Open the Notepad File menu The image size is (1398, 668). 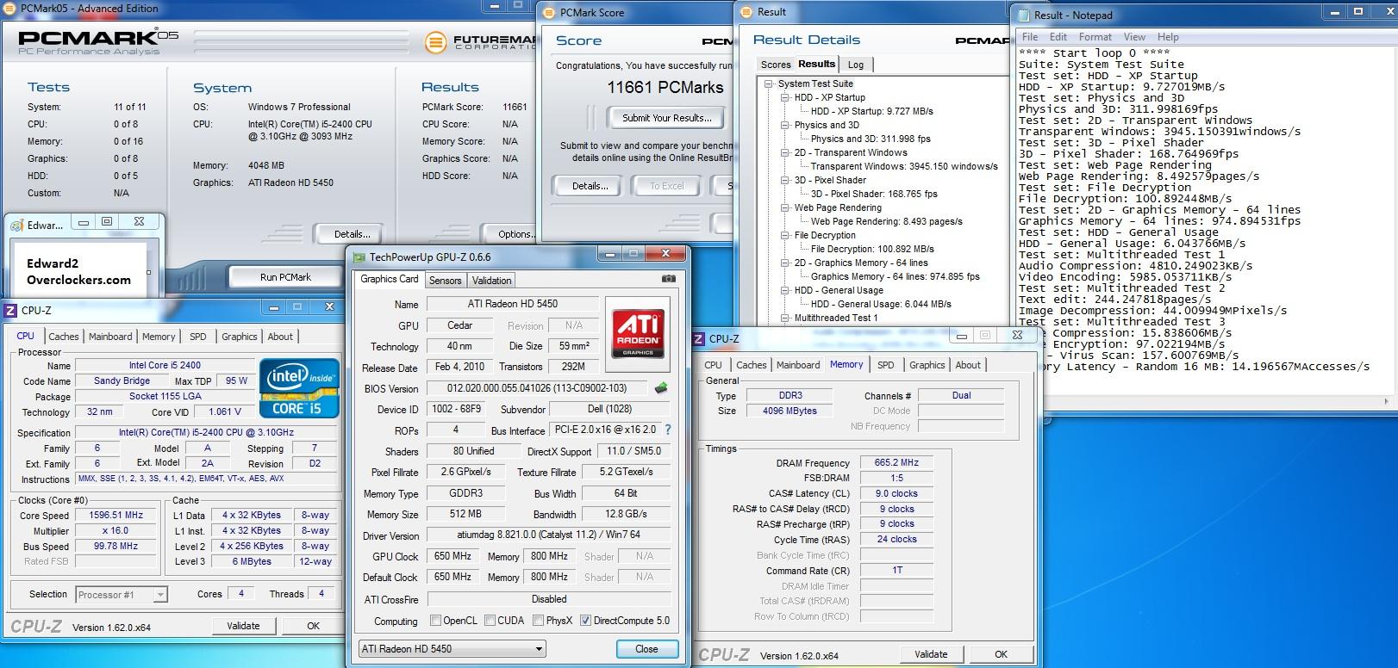[x=1030, y=37]
